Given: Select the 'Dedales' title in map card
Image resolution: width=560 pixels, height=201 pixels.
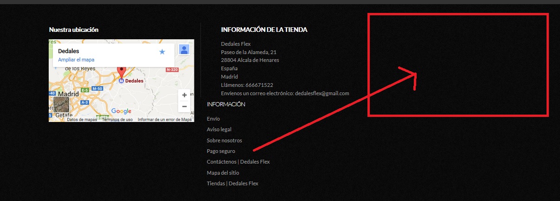Looking at the screenshot, I should [69, 51].
